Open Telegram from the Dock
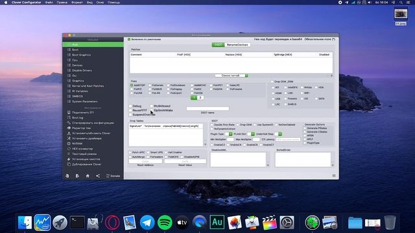Image resolution: width=415 pixels, height=233 pixels. (147, 223)
